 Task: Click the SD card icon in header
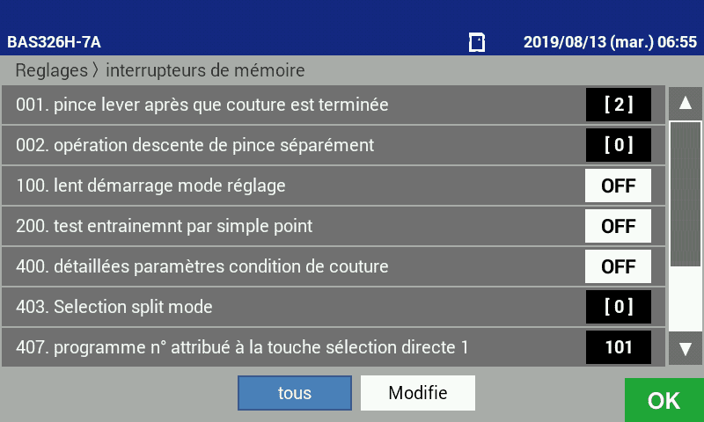pyautogui.click(x=477, y=41)
